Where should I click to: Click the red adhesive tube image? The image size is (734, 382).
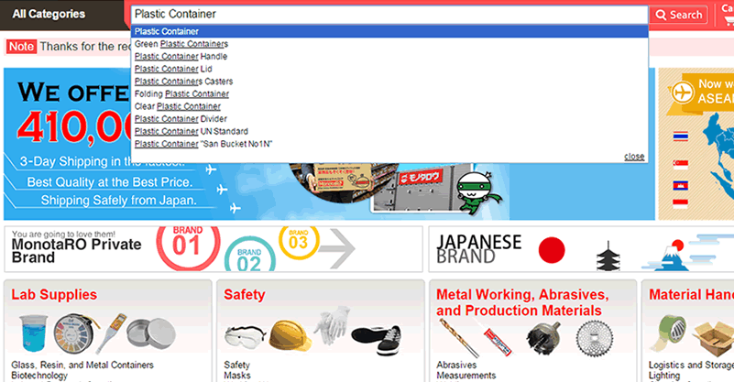coord(498,343)
